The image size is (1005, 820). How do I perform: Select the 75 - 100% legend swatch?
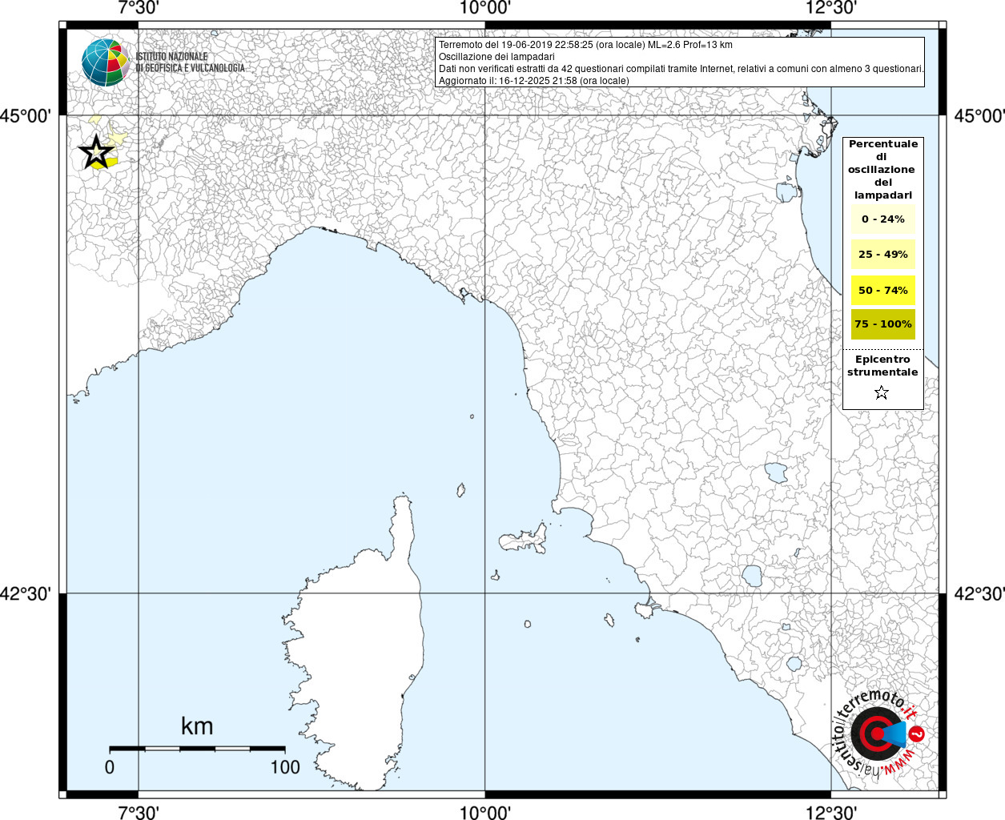pyautogui.click(x=883, y=324)
